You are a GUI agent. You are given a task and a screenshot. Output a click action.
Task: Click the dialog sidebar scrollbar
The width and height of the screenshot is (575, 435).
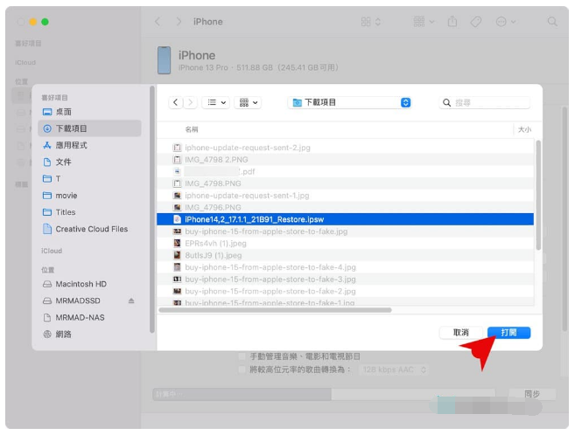point(152,210)
